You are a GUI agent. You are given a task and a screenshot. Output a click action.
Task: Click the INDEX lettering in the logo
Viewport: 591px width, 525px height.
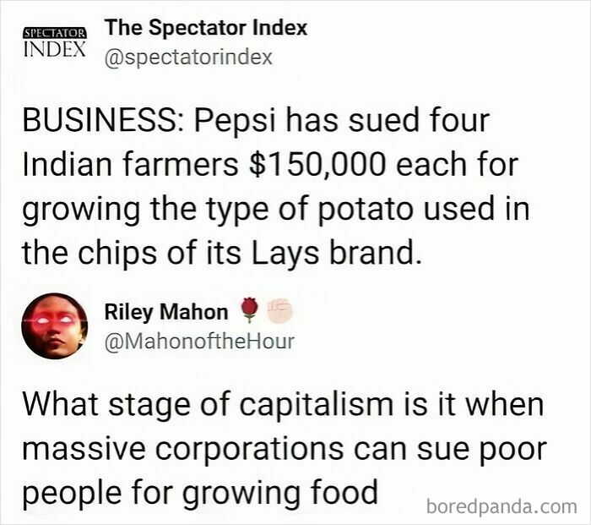point(55,49)
